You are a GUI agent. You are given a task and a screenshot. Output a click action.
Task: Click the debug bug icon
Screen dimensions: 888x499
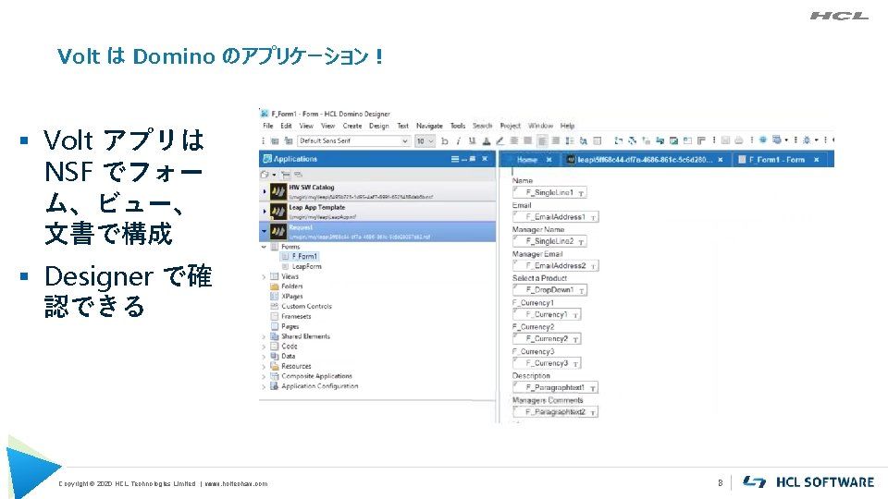tap(807, 140)
